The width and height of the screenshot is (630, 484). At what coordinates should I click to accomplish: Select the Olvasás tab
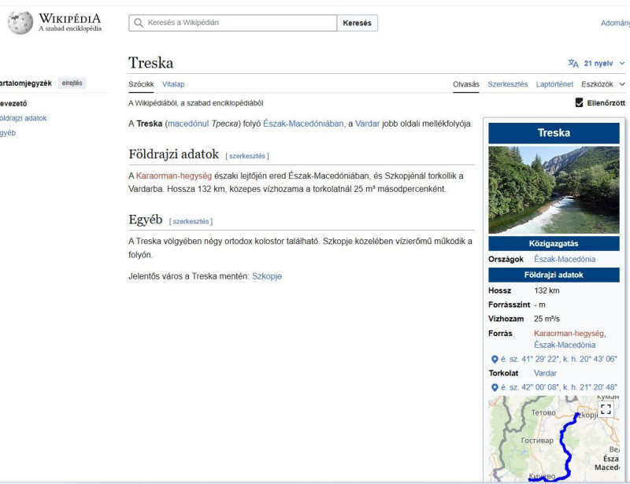(x=466, y=84)
